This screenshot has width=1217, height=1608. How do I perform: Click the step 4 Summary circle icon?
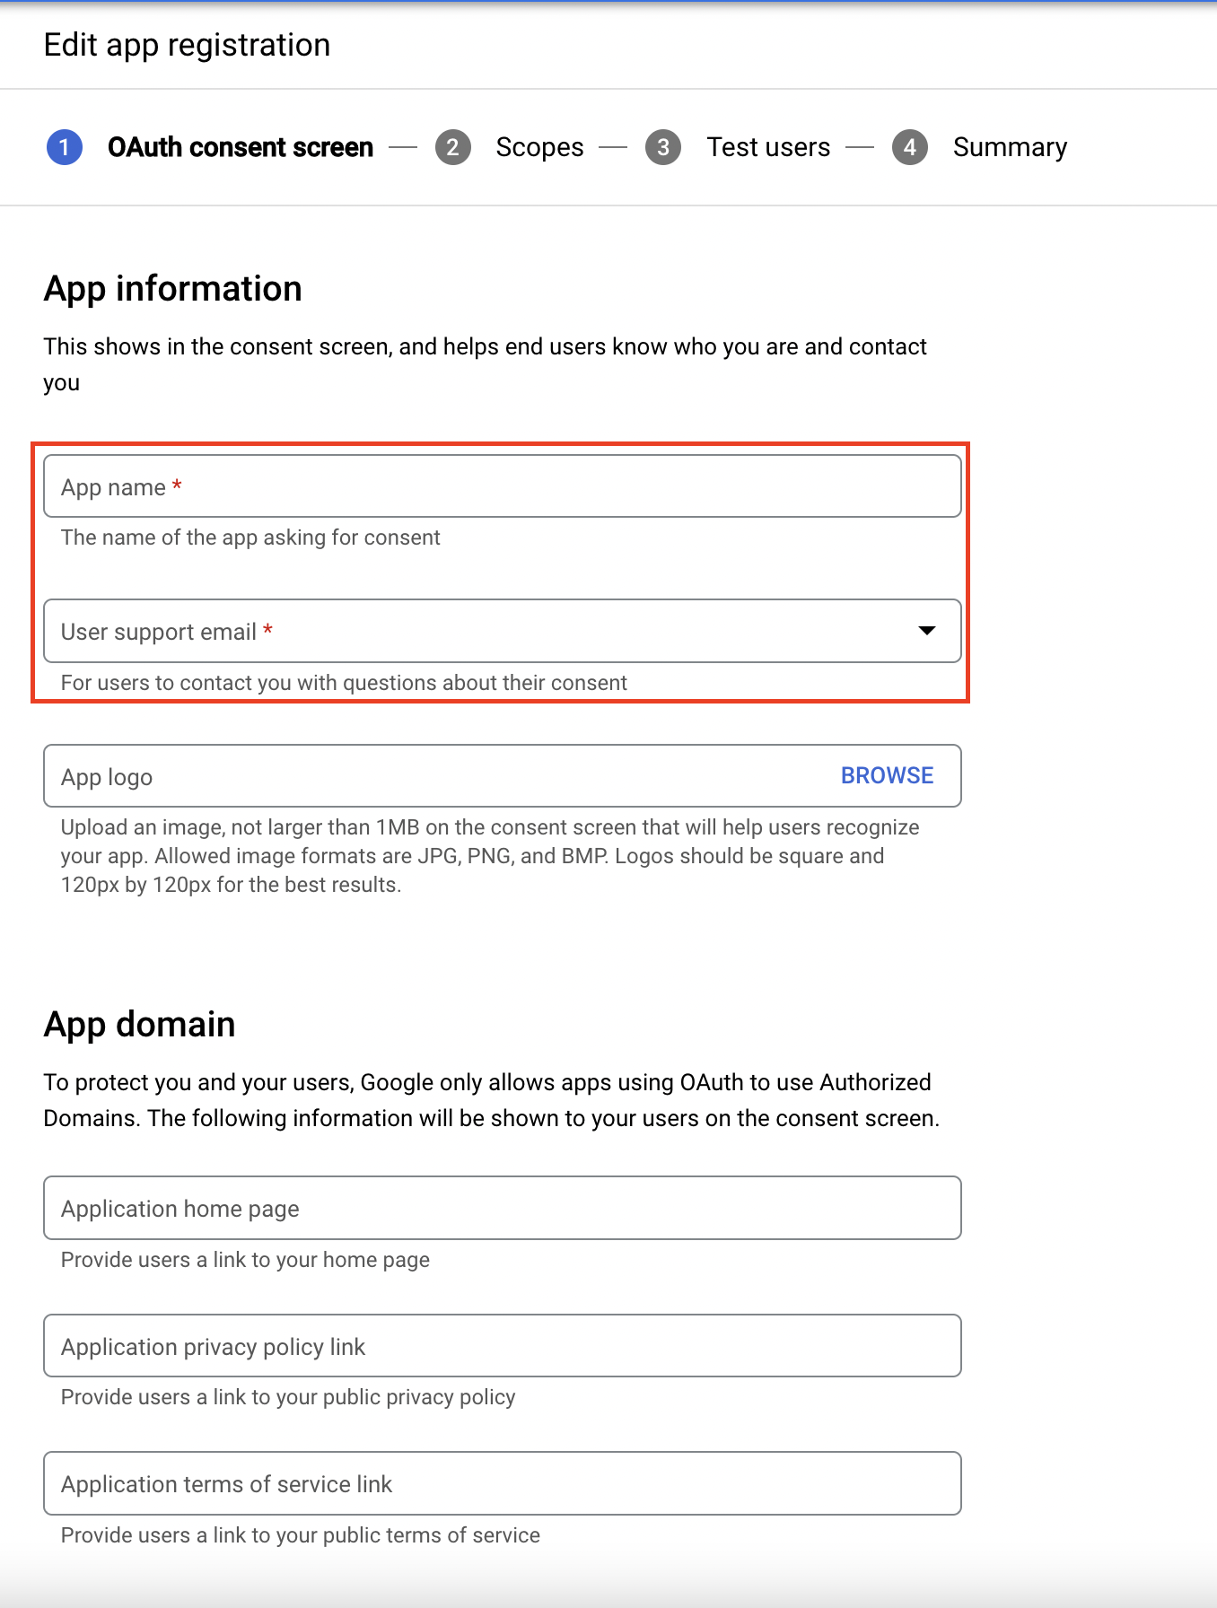click(x=910, y=147)
